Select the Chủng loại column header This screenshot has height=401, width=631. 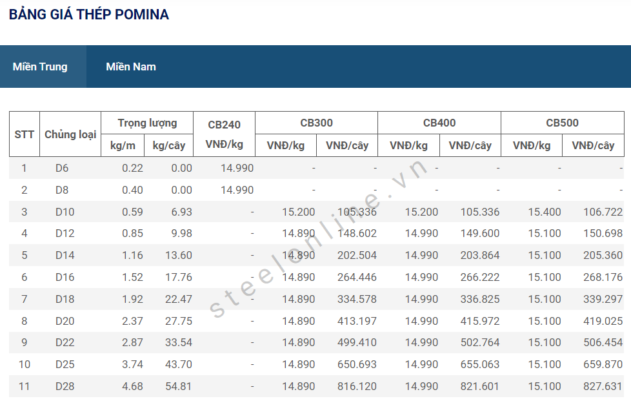[x=70, y=134]
